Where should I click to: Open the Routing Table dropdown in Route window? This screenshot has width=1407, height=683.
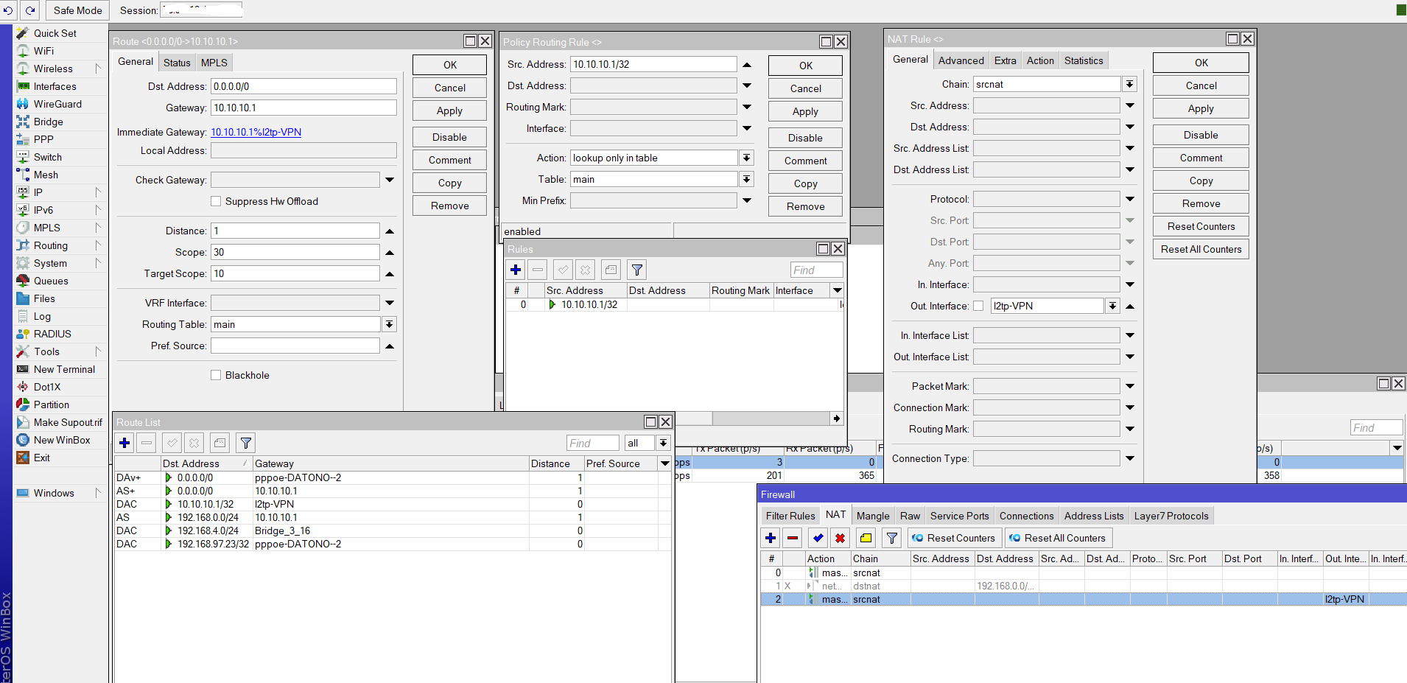click(x=389, y=324)
